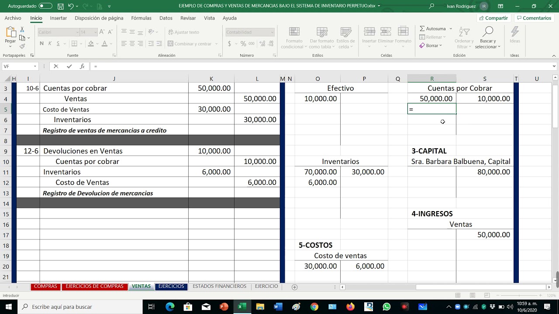Click the insert function fx icon
559x314 pixels.
click(82, 66)
